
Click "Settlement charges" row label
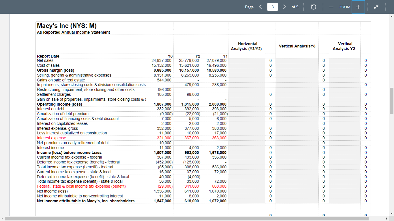[54, 94]
